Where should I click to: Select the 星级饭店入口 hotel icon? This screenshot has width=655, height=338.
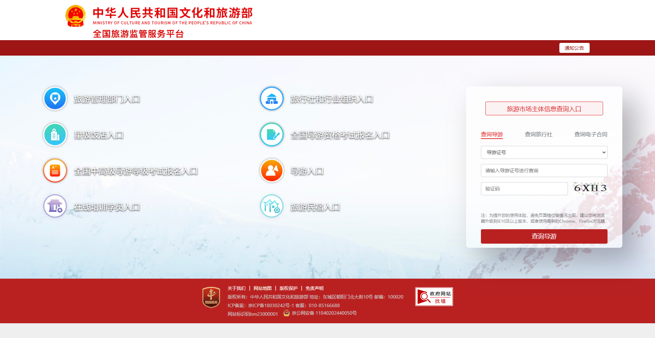55,135
